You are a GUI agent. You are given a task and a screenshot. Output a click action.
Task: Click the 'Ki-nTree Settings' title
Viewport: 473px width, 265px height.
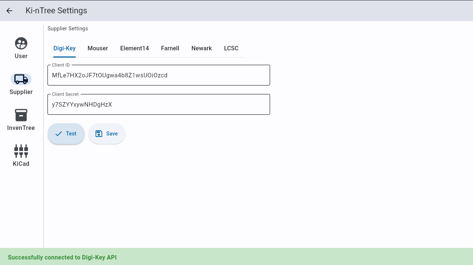[x=56, y=11]
